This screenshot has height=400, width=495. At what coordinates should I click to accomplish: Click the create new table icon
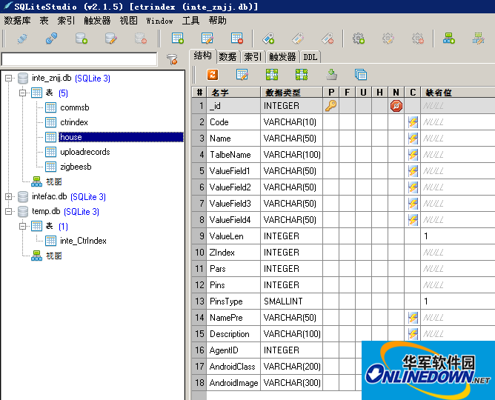pyautogui.click(x=178, y=39)
